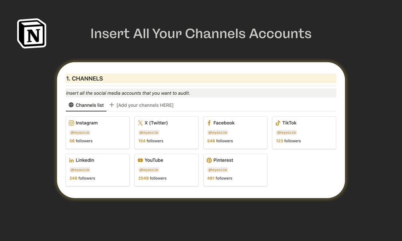402x241 pixels.
Task: Click the Notion logo icon
Action: coord(32,33)
